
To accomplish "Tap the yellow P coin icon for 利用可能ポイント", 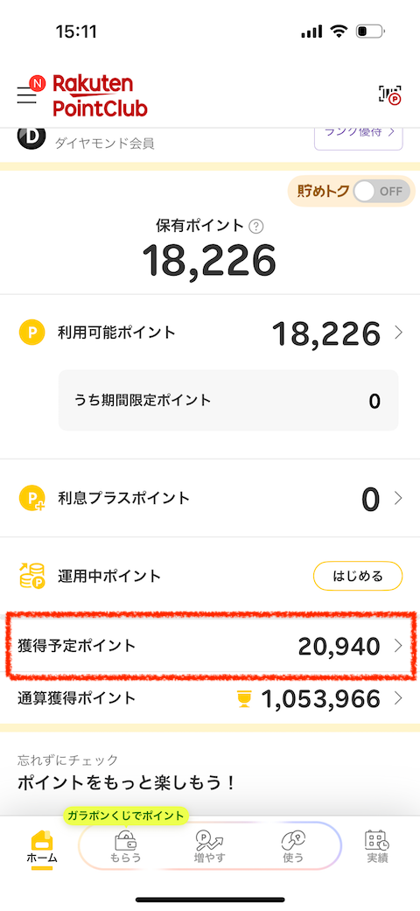I will tap(32, 333).
